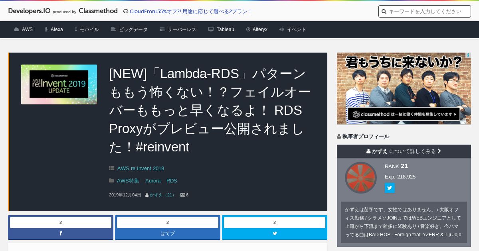The width and height of the screenshot is (479, 251).
Task: Open the 君もうちに来ないか recruitment banner
Action: pyautogui.click(x=404, y=88)
